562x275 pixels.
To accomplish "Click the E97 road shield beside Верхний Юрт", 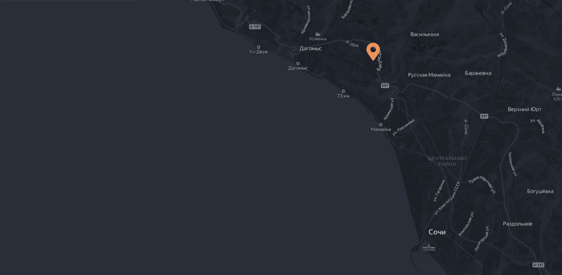I will click(x=484, y=116).
